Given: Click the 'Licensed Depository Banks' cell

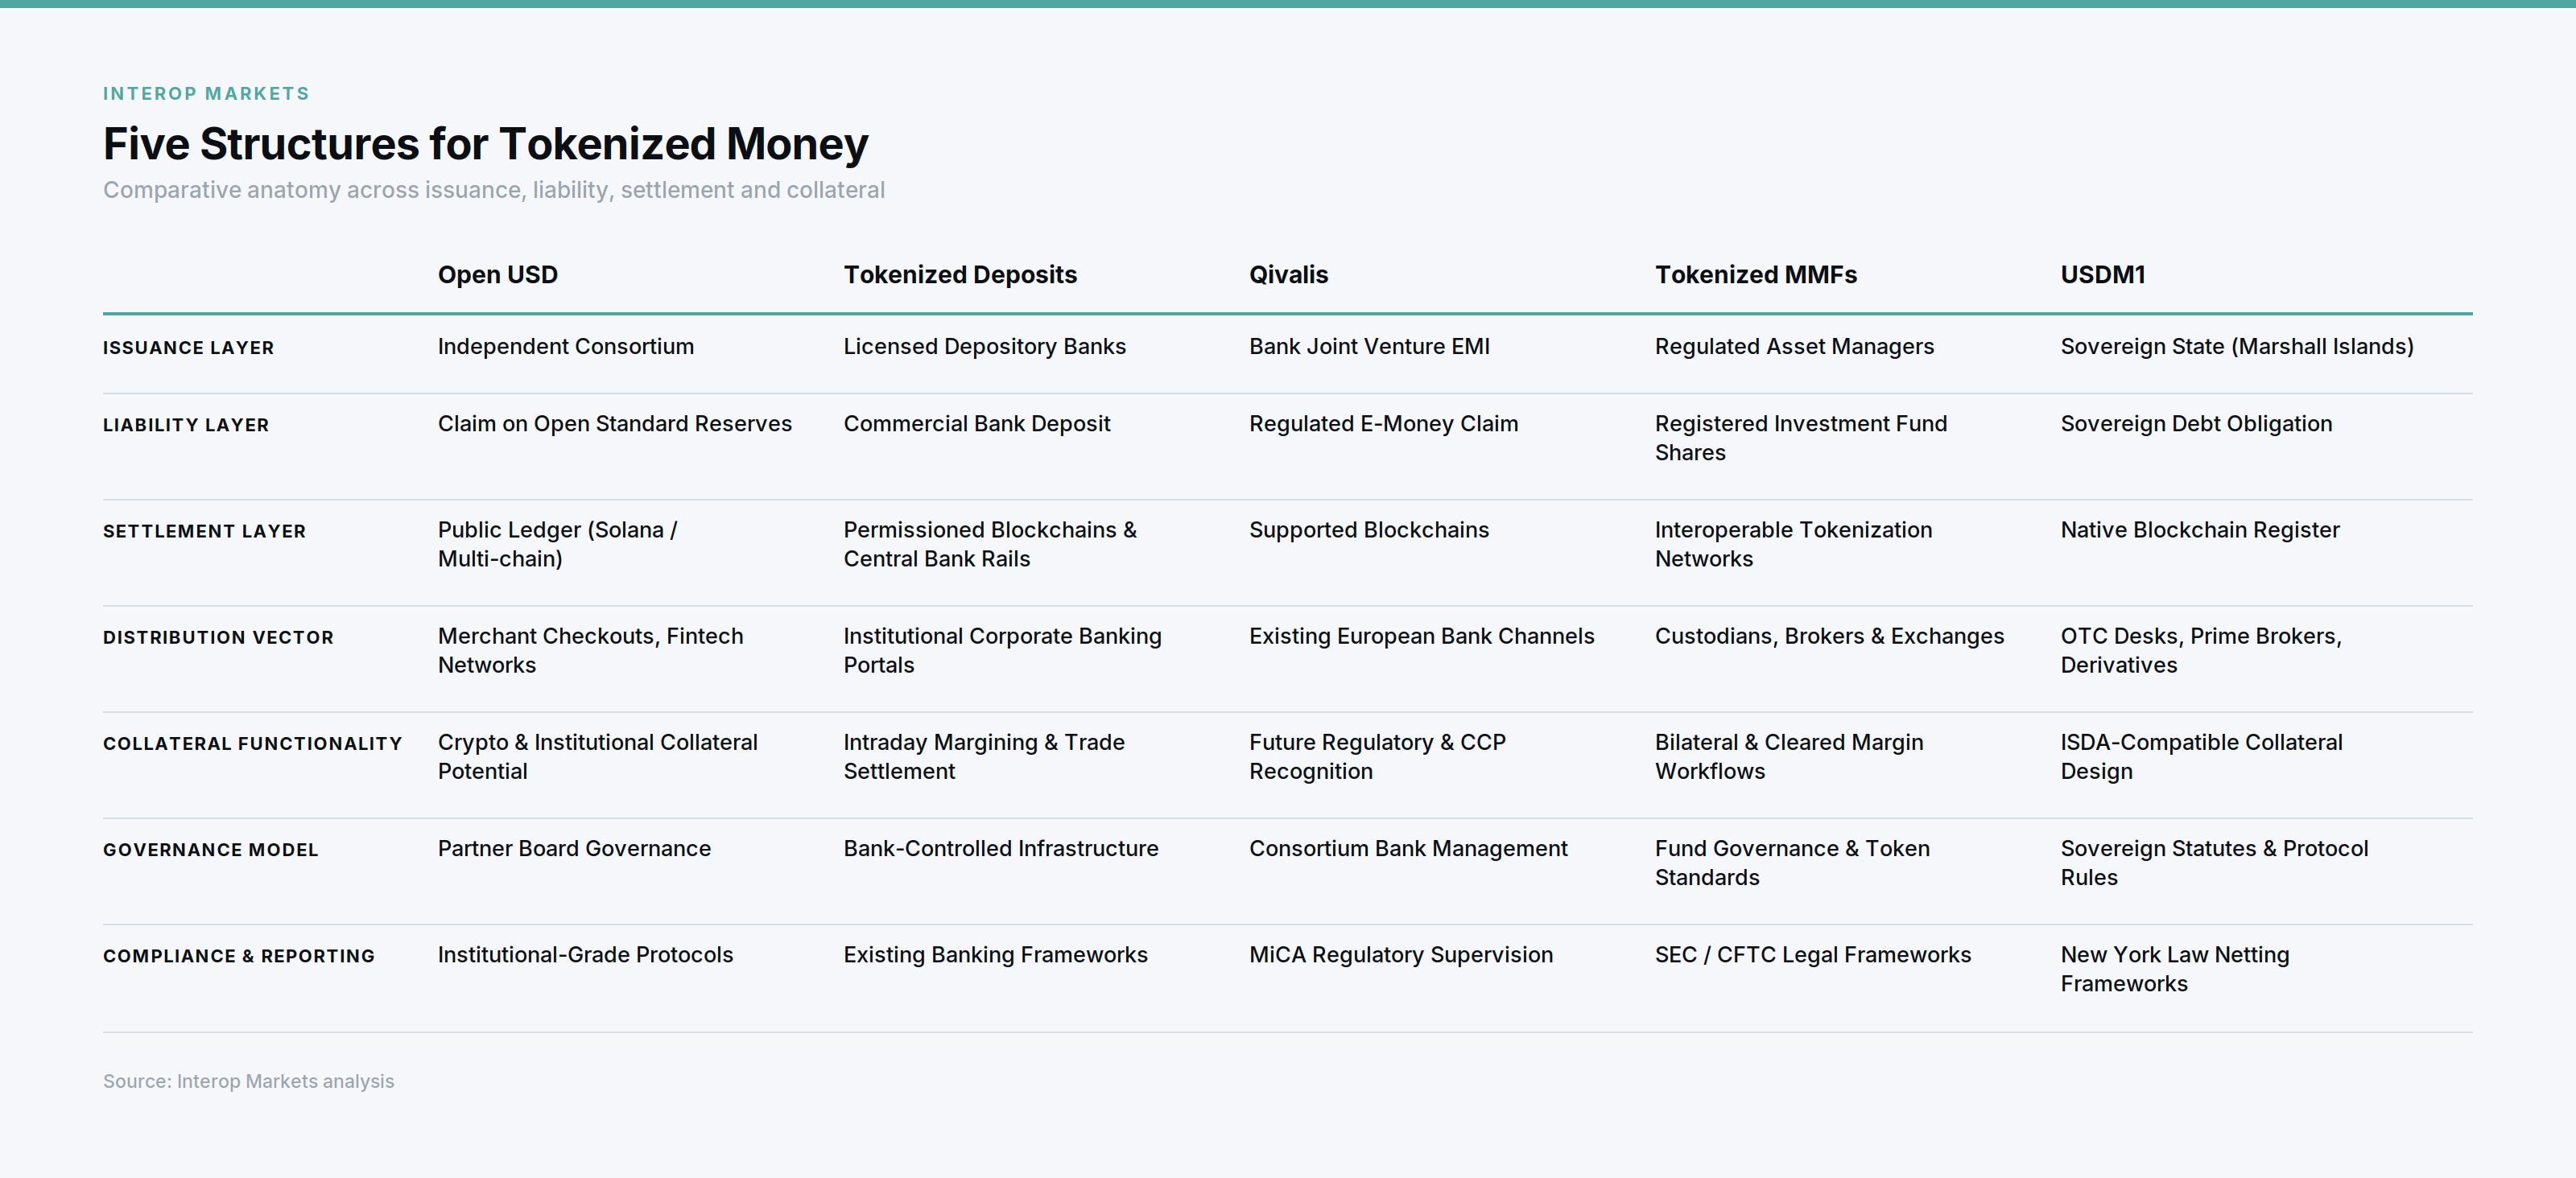Looking at the screenshot, I should (x=984, y=347).
